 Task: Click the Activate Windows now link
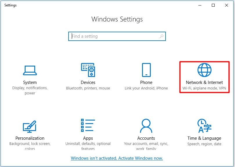[117, 158]
